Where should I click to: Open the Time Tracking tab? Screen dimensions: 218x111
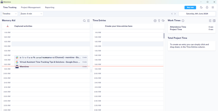10,8
